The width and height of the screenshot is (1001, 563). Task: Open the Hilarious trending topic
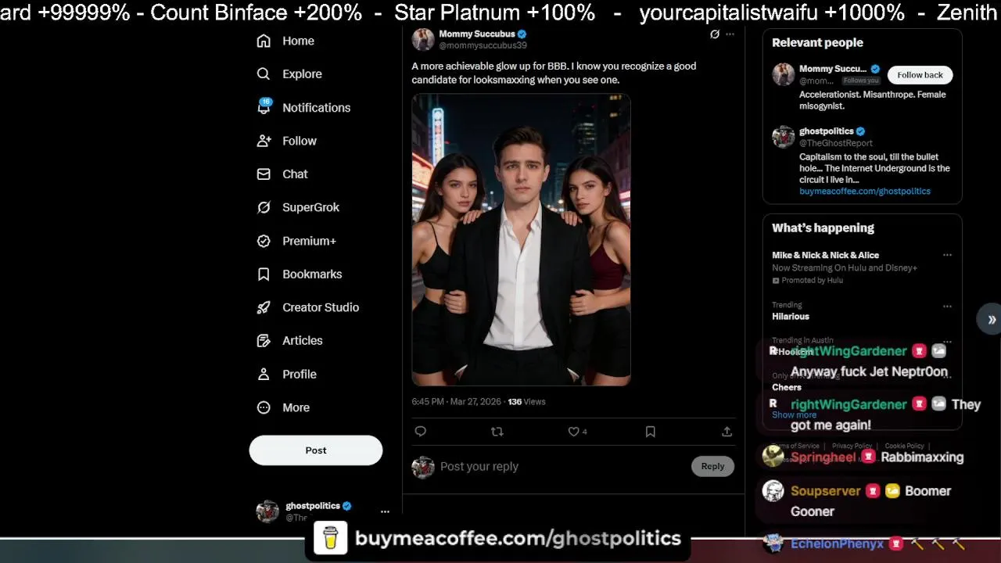pos(790,316)
